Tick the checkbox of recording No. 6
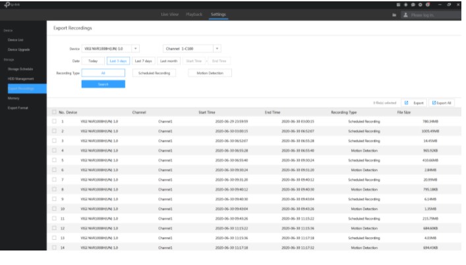Image resolution: width=466 pixels, height=265 pixels. coord(54,169)
